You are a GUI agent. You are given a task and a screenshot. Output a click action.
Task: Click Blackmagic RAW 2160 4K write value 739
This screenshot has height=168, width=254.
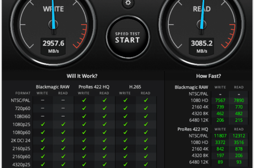click(220, 107)
